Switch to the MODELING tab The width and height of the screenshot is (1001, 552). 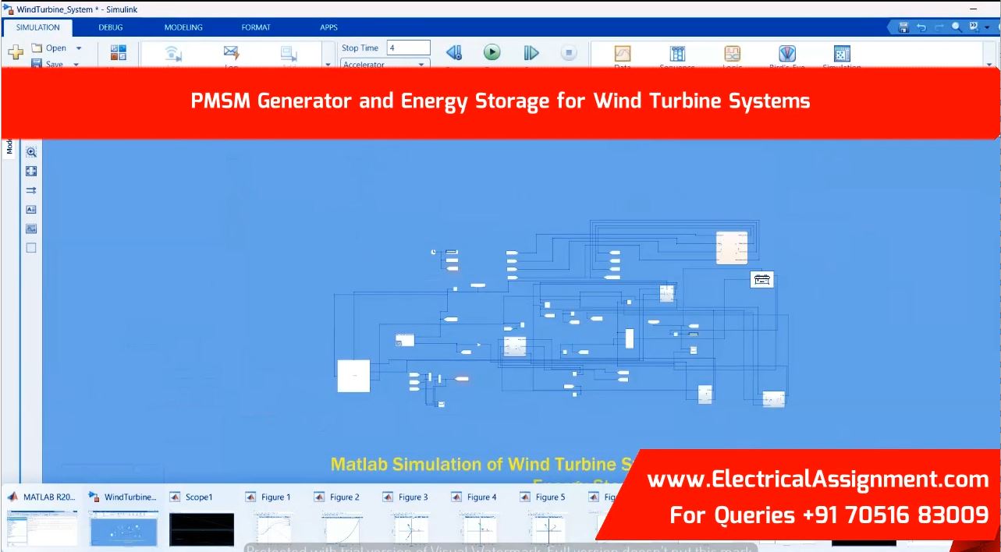click(x=183, y=27)
